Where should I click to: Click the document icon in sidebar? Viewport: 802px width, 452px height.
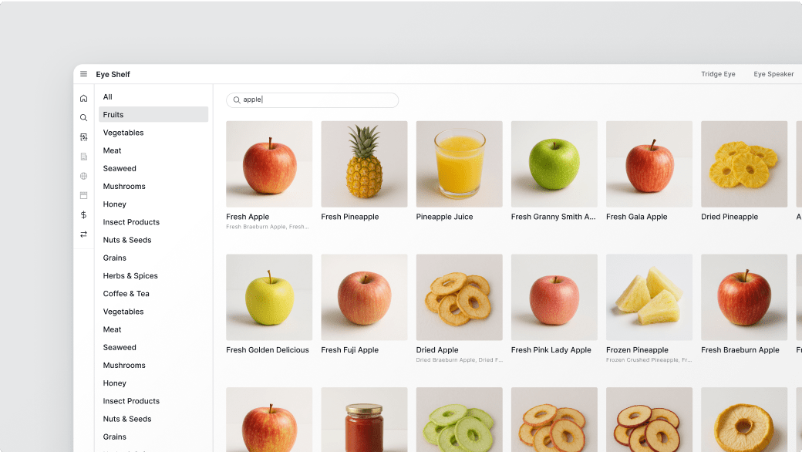pyautogui.click(x=83, y=157)
